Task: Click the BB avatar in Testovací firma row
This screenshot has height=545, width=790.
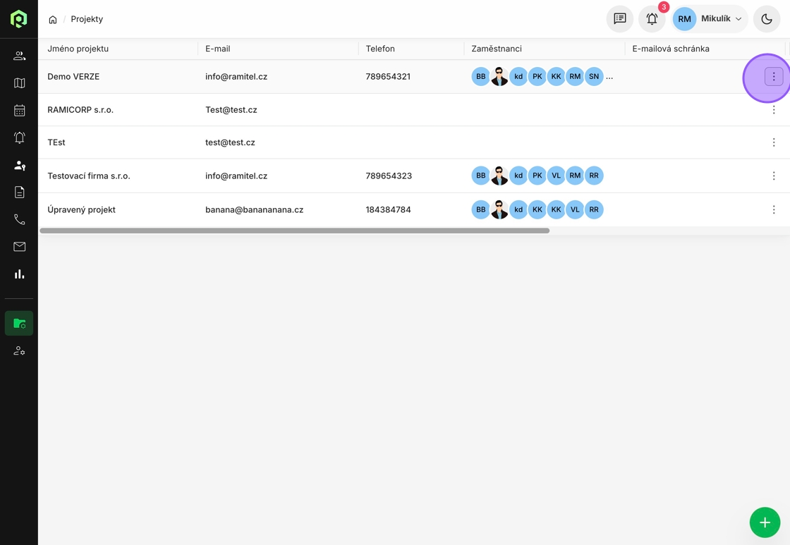Action: tap(480, 176)
